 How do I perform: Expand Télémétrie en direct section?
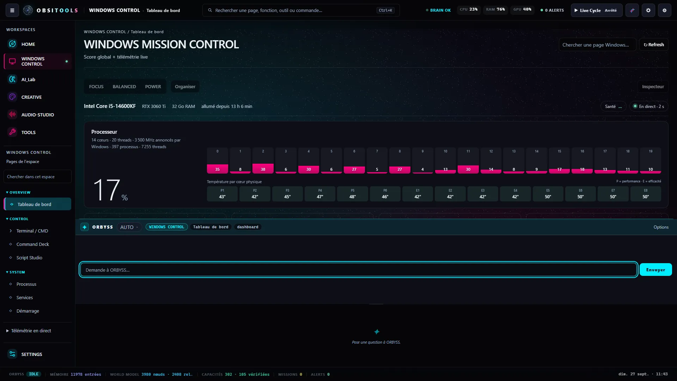click(29, 331)
